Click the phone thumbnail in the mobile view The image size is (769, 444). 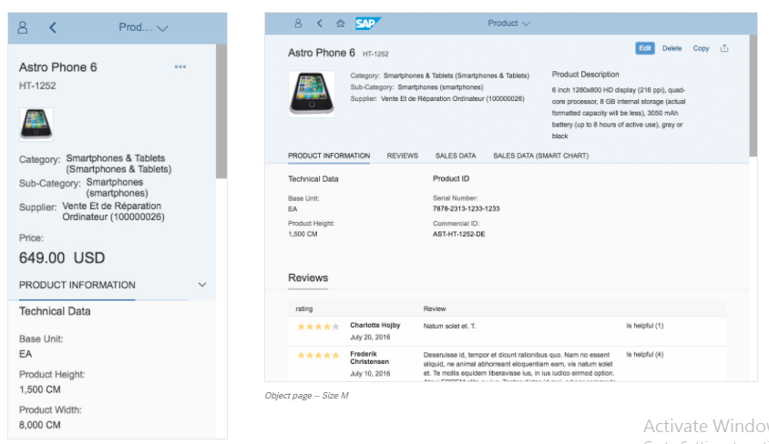tap(36, 125)
